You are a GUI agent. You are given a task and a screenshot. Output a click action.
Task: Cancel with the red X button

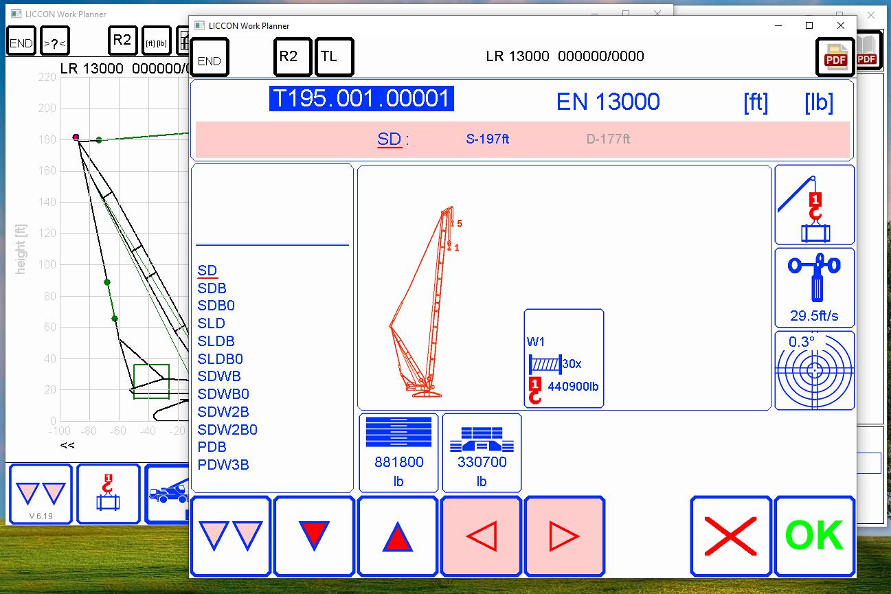pos(731,536)
